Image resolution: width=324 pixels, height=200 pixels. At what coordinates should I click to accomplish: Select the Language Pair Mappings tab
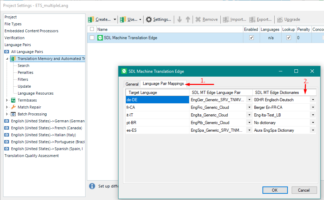click(x=163, y=84)
